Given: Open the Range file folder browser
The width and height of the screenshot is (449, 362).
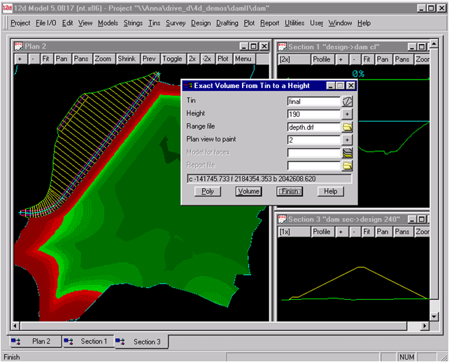Looking at the screenshot, I should pyautogui.click(x=348, y=127).
